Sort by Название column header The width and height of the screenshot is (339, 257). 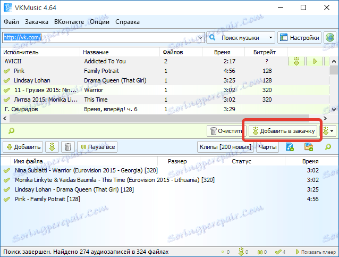click(120, 52)
